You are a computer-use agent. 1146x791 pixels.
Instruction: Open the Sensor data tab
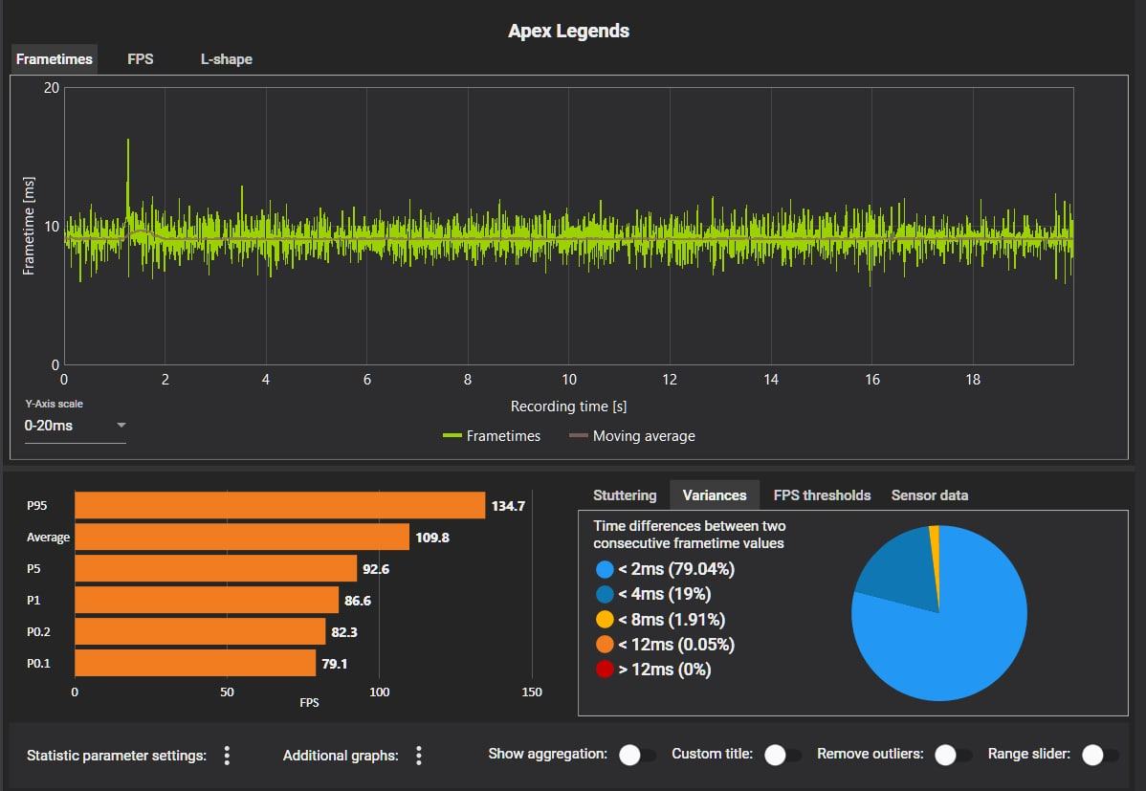930,495
